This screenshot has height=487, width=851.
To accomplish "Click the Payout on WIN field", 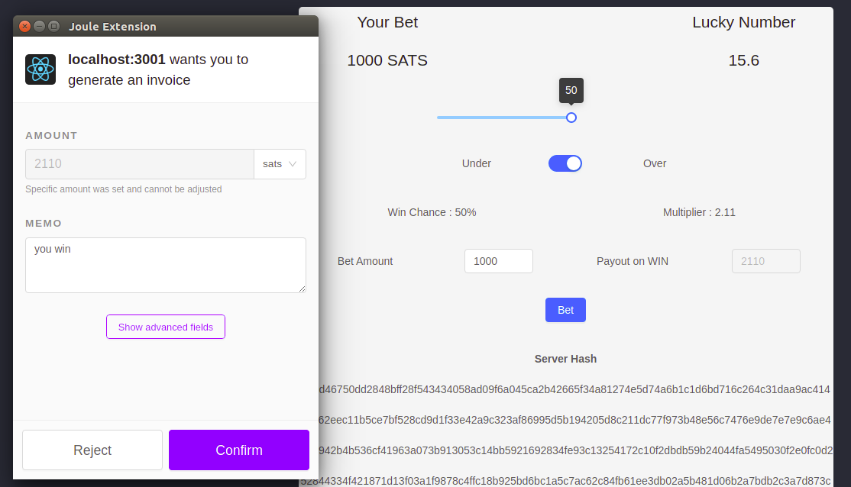I will (x=765, y=261).
